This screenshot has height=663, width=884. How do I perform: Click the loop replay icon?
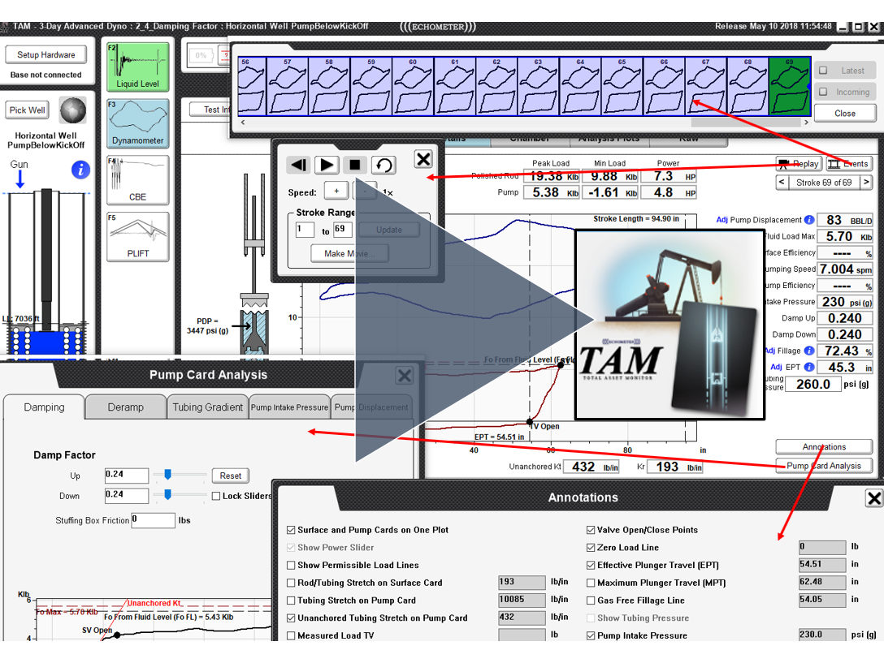(x=383, y=165)
